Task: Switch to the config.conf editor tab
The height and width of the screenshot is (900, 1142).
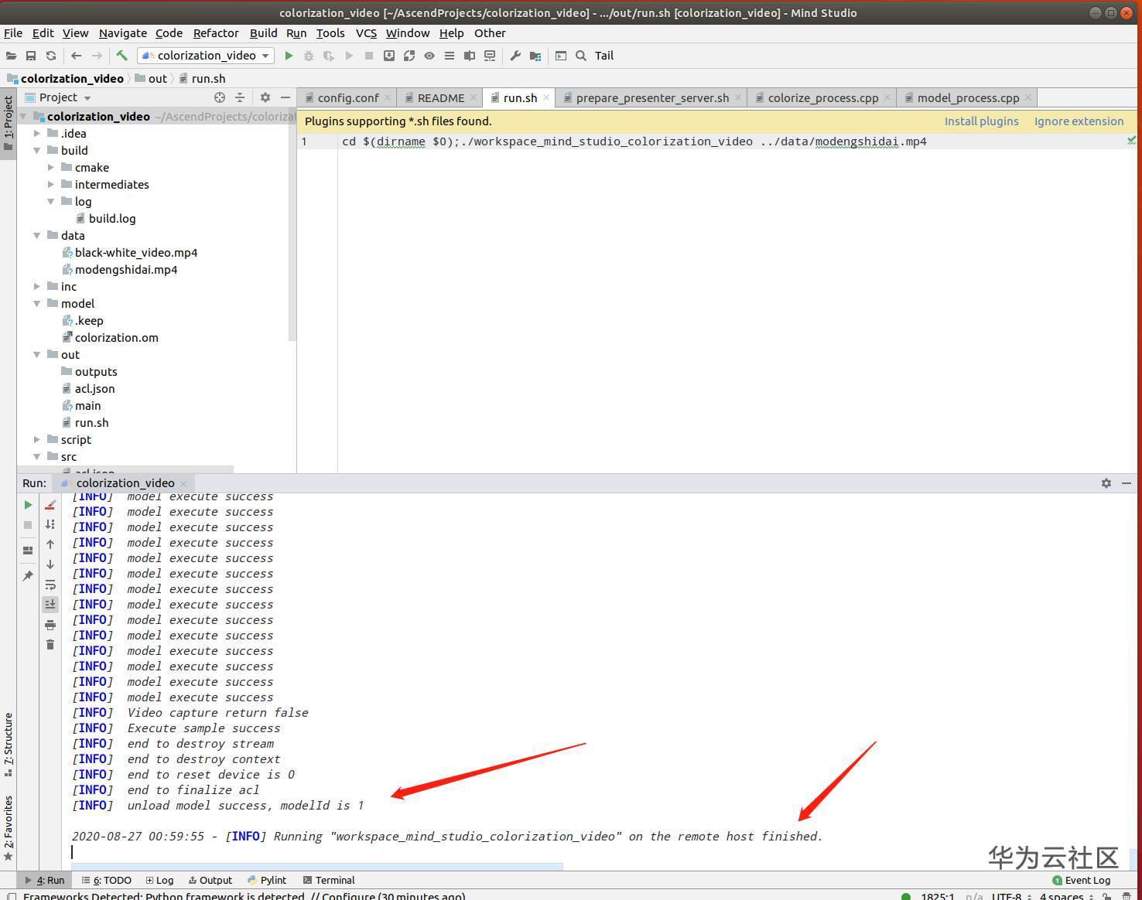Action: tap(347, 98)
